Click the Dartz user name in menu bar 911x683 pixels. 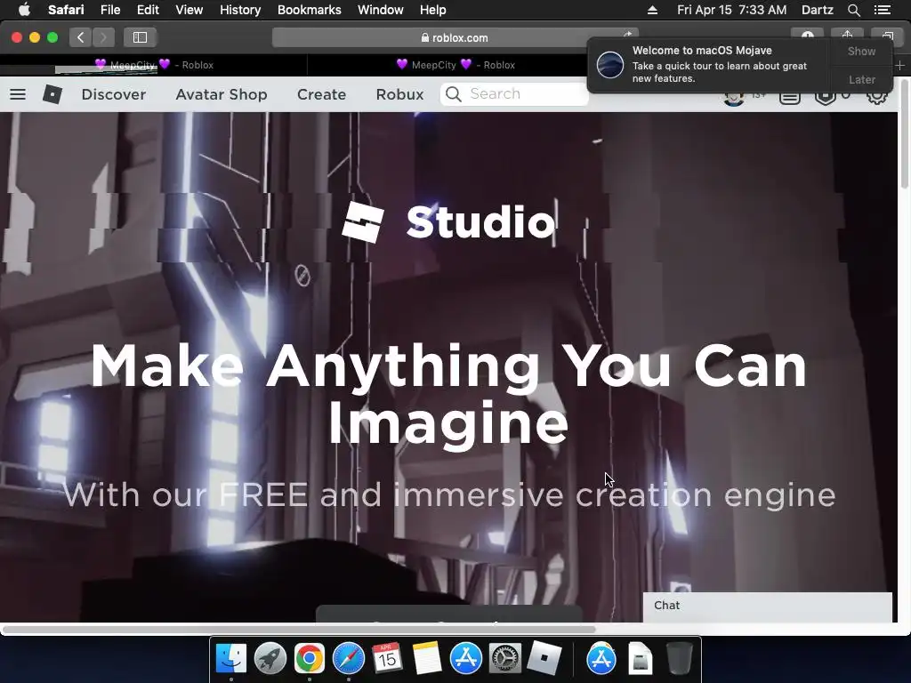coord(817,10)
